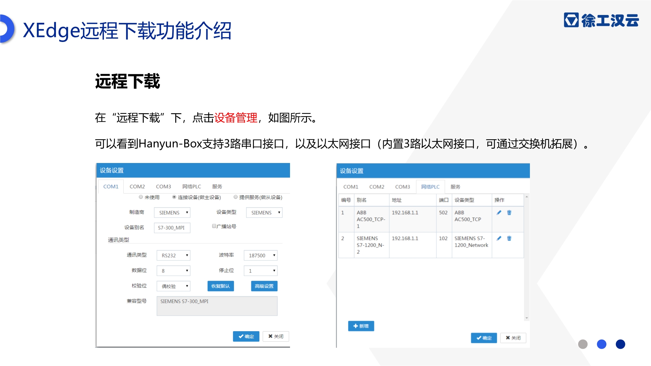Image resolution: width=651 pixels, height=366 pixels.
Task: Switch to COM3 tab in right dialog
Action: tap(403, 187)
